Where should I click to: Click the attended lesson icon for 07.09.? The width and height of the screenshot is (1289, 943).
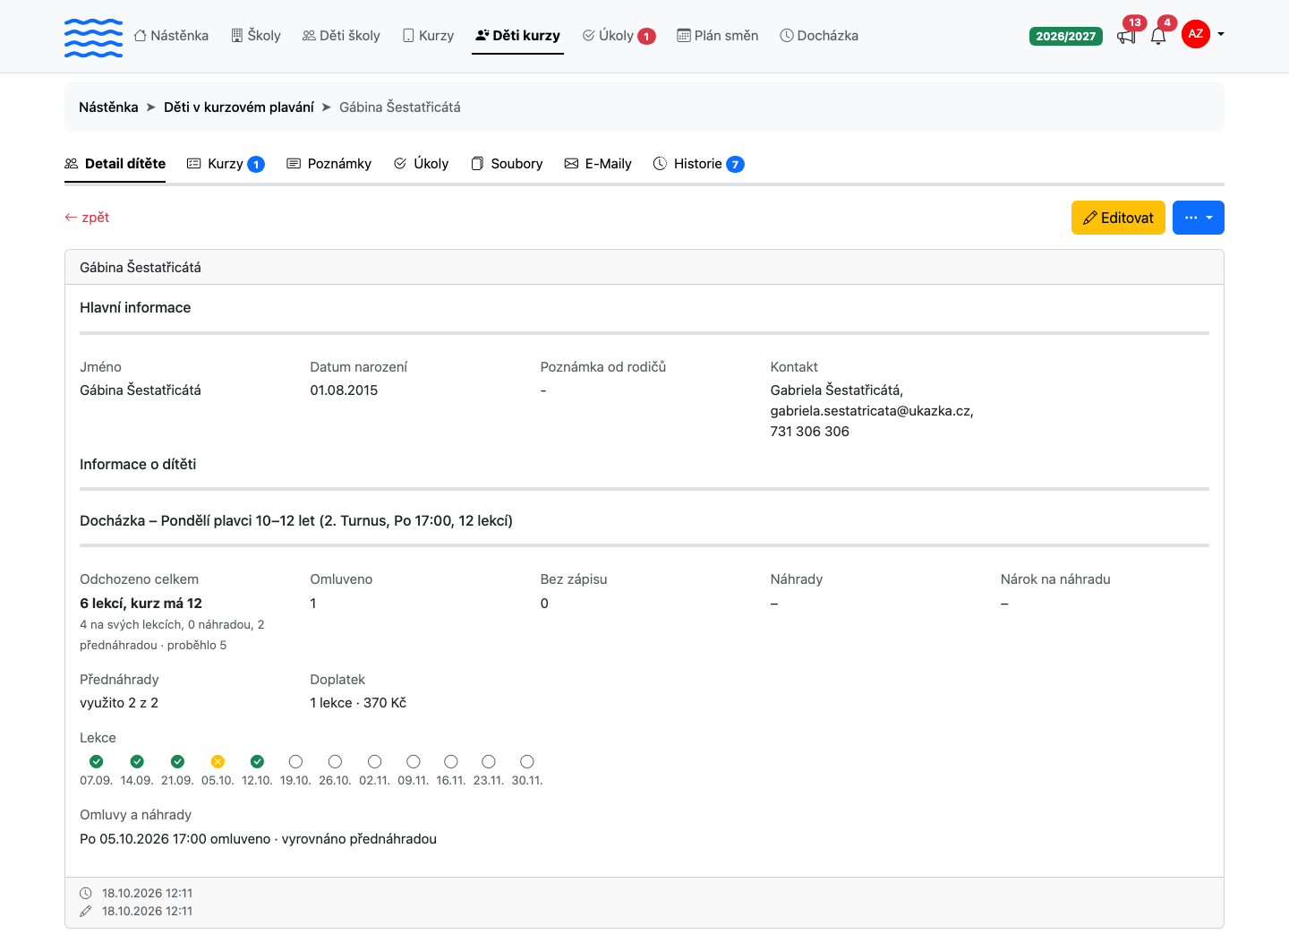pos(97,761)
